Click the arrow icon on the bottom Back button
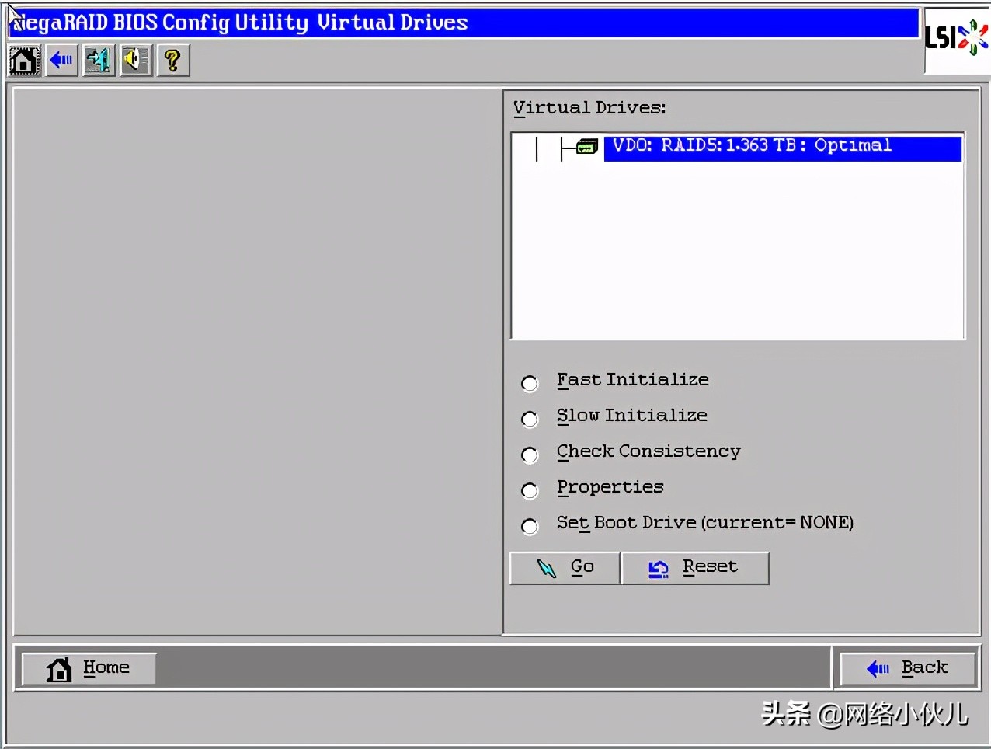The width and height of the screenshot is (991, 749). (x=878, y=668)
